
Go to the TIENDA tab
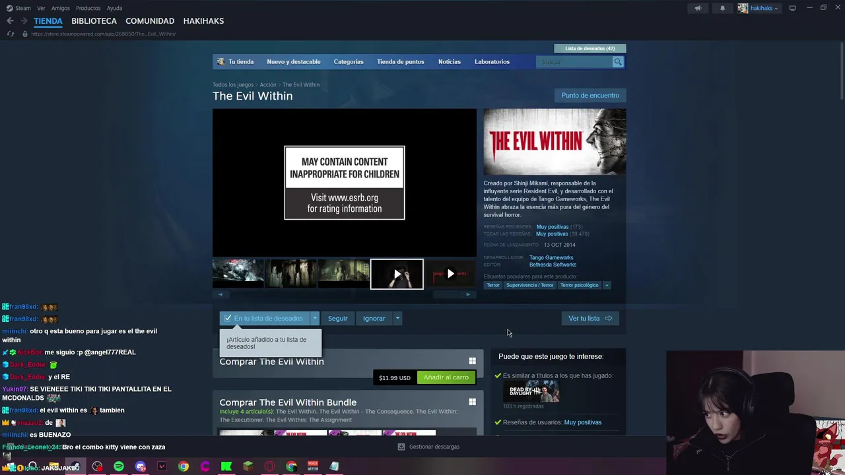tap(48, 21)
